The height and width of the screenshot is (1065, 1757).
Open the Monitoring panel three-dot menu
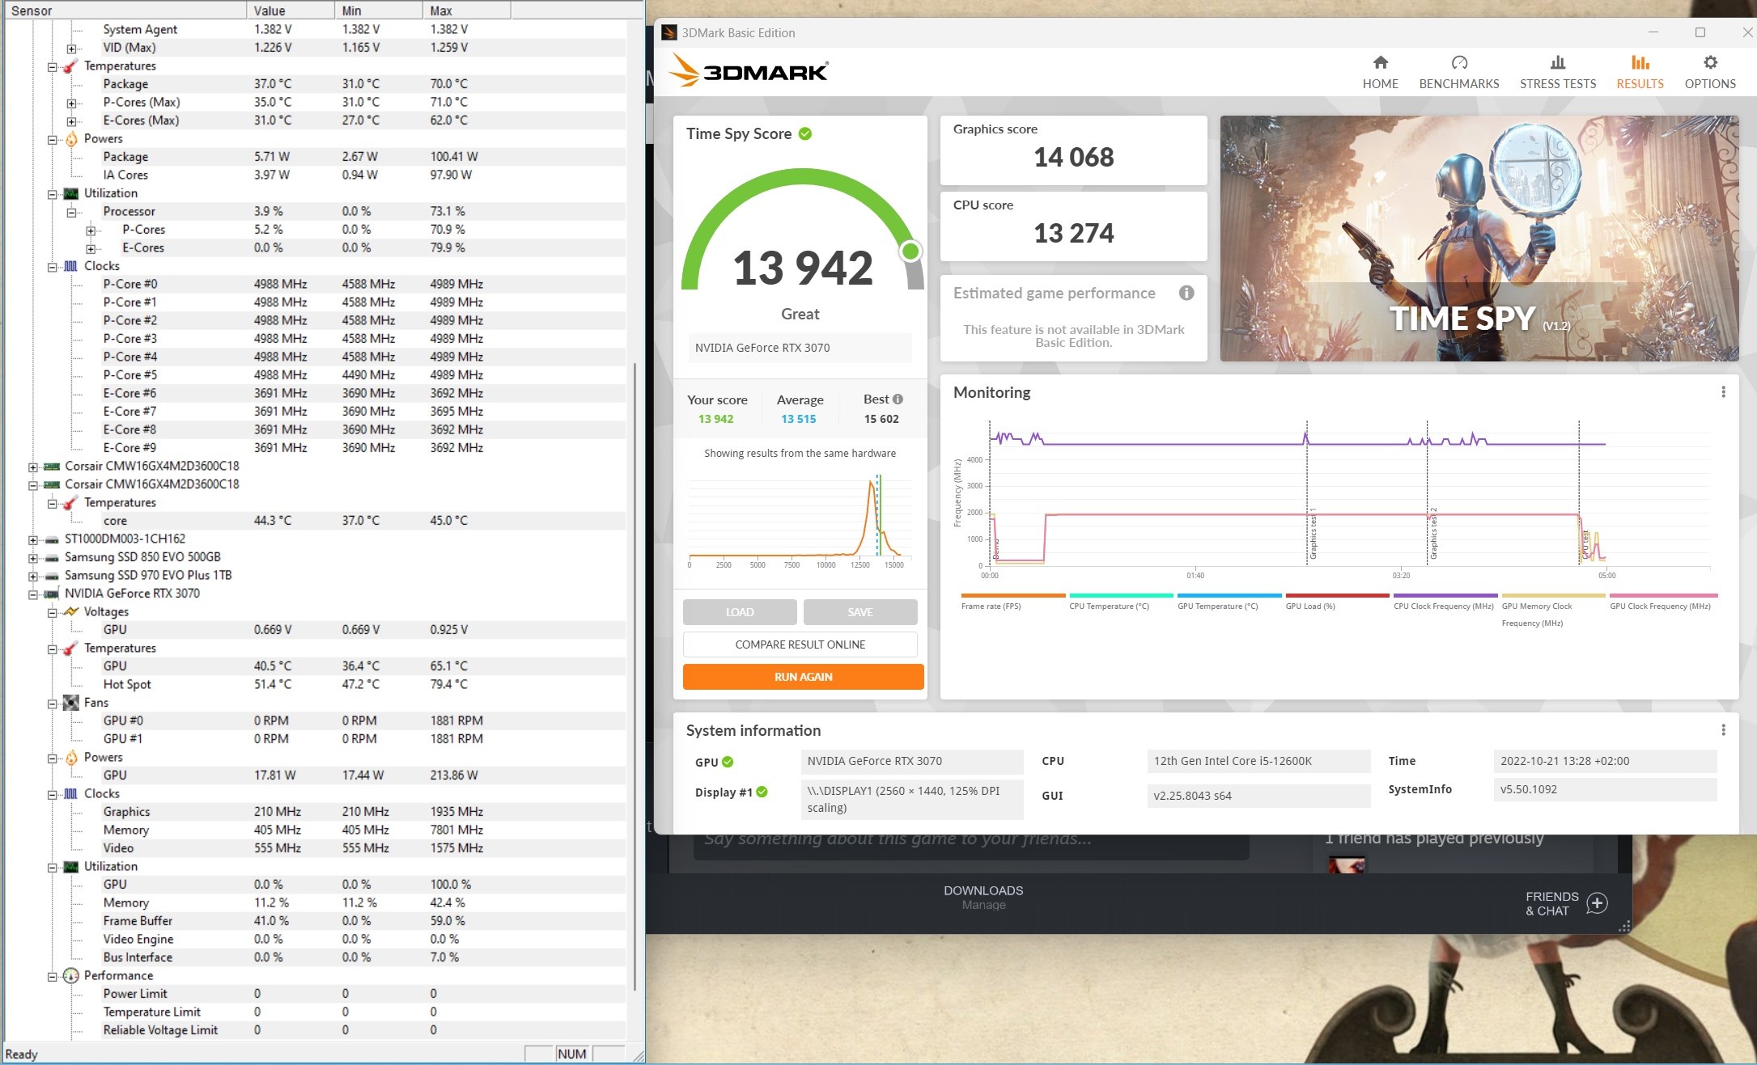coord(1723,392)
